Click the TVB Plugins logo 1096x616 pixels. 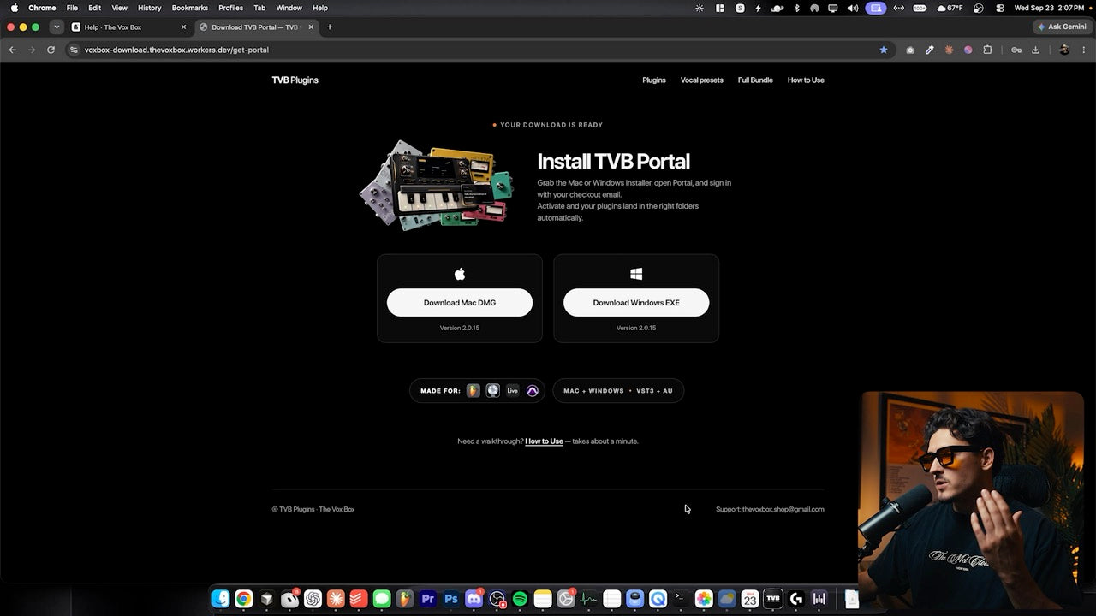pyautogui.click(x=295, y=80)
